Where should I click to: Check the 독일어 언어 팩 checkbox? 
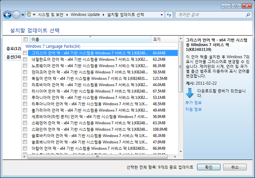click(25, 78)
